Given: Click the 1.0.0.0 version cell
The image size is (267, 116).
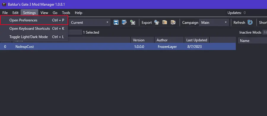Looking at the screenshot, I should (139, 46).
